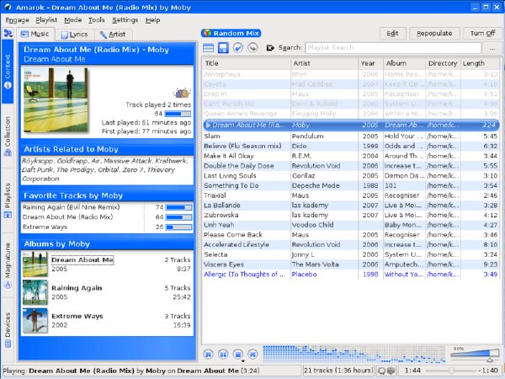
Task: Sort the playlist by Year column
Action: 370,63
